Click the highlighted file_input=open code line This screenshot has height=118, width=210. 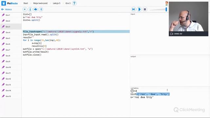coord(76,31)
